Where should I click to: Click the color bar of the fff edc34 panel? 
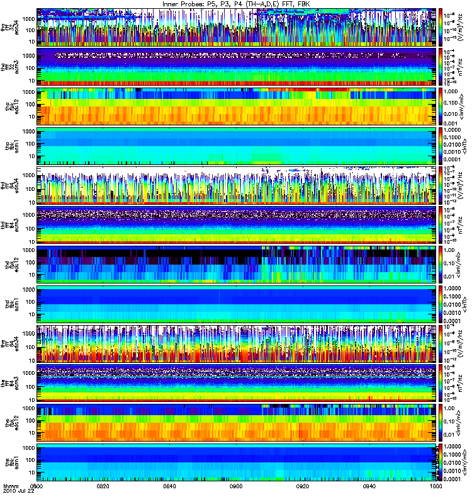click(441, 344)
